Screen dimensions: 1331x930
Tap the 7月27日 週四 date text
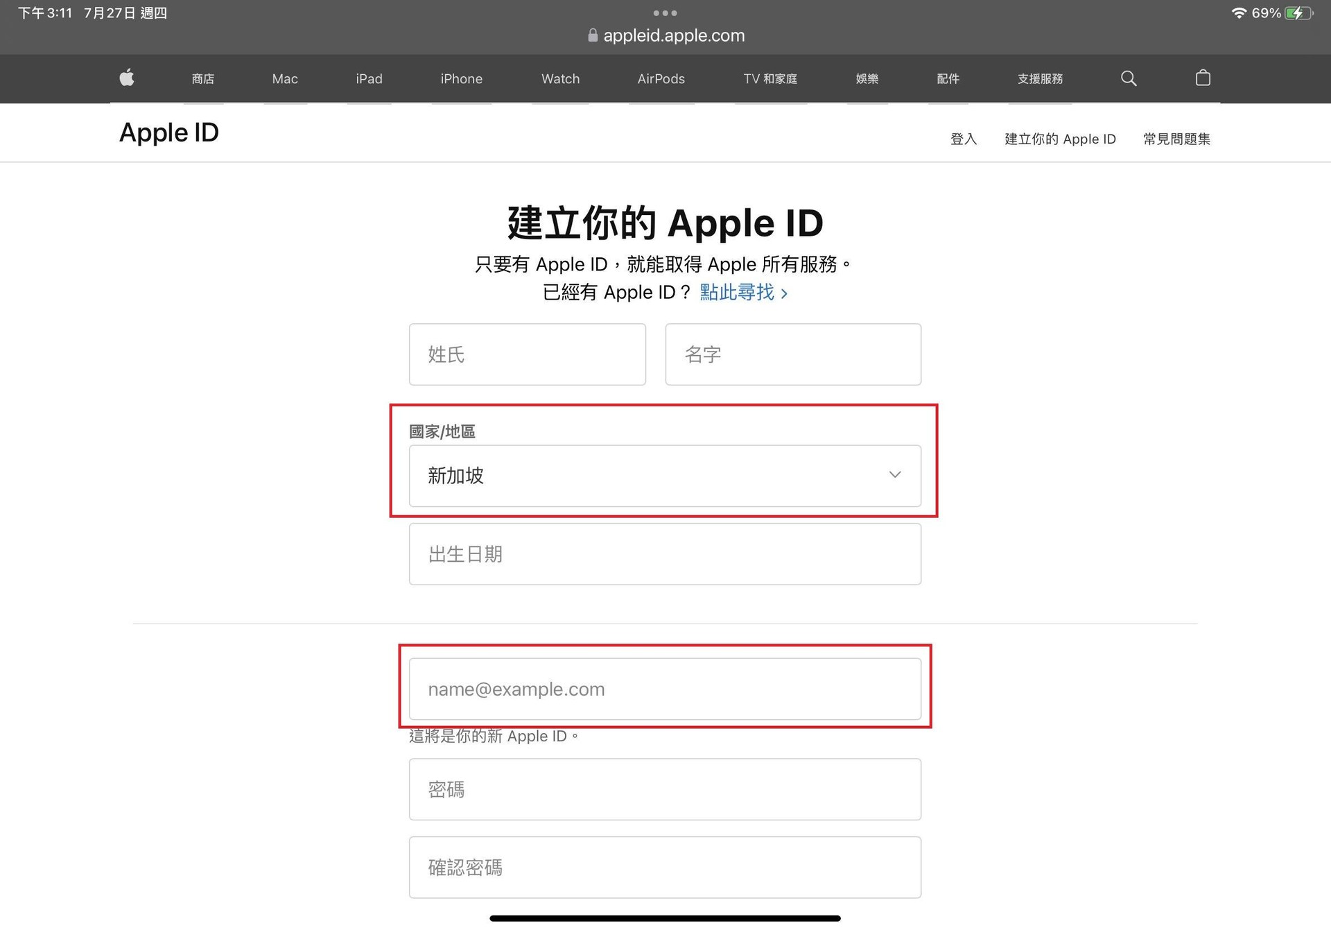coord(125,13)
